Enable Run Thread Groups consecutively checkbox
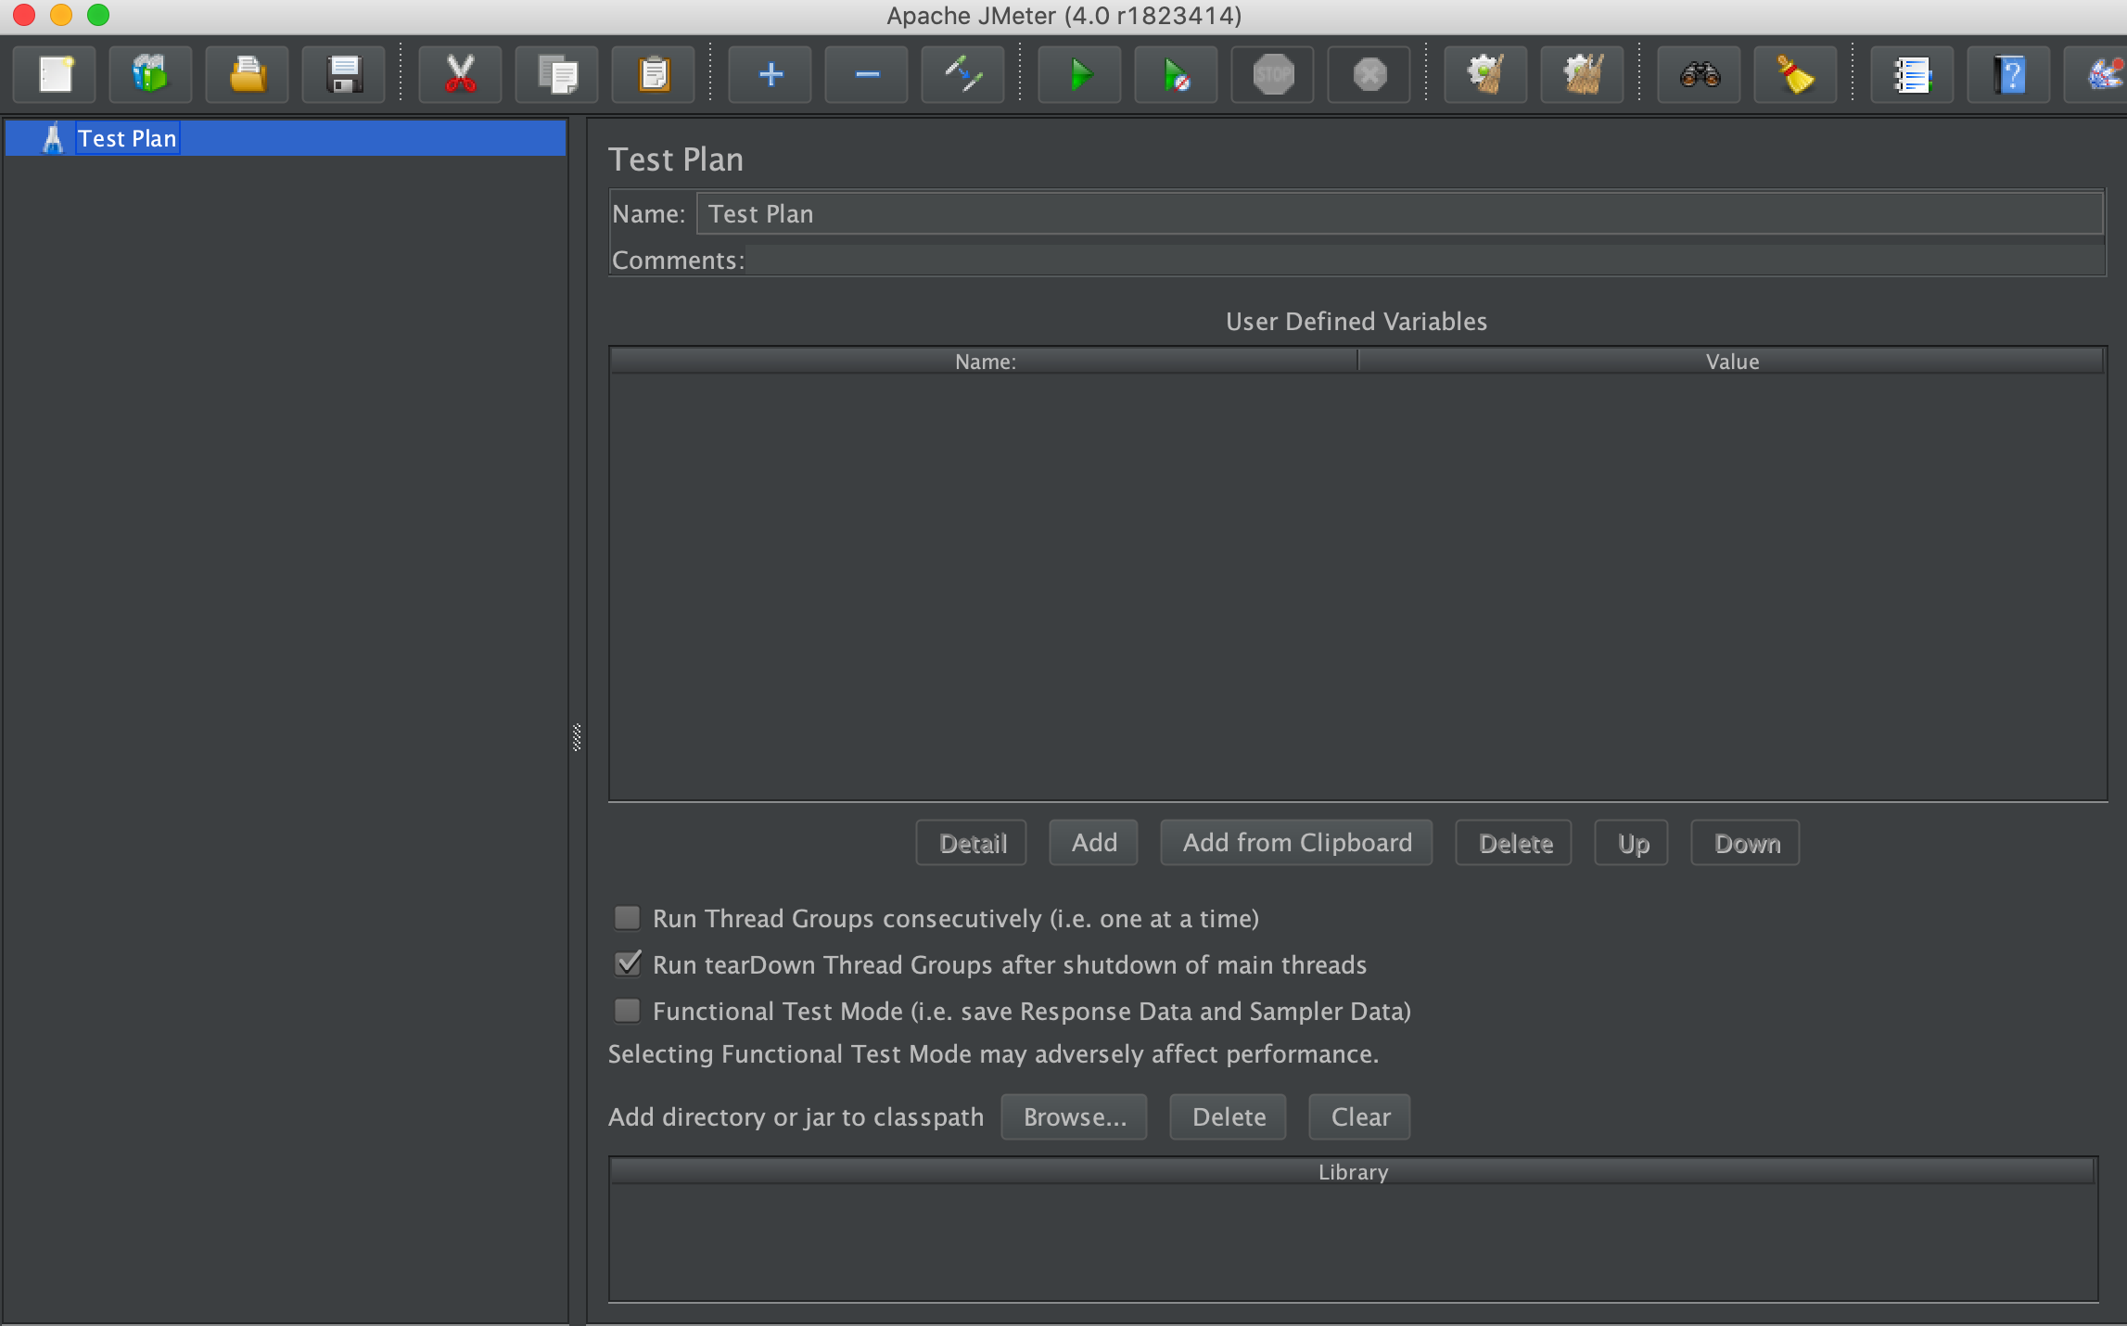Image resolution: width=2127 pixels, height=1326 pixels. (x=628, y=918)
